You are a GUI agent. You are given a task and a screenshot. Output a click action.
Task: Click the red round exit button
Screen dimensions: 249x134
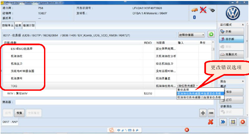243,122
